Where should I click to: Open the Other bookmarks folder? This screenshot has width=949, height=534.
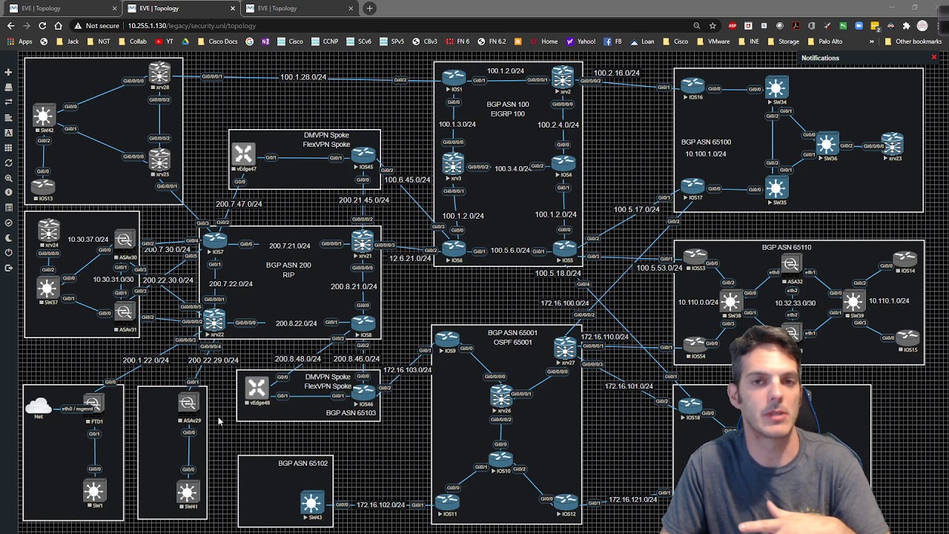pos(913,42)
